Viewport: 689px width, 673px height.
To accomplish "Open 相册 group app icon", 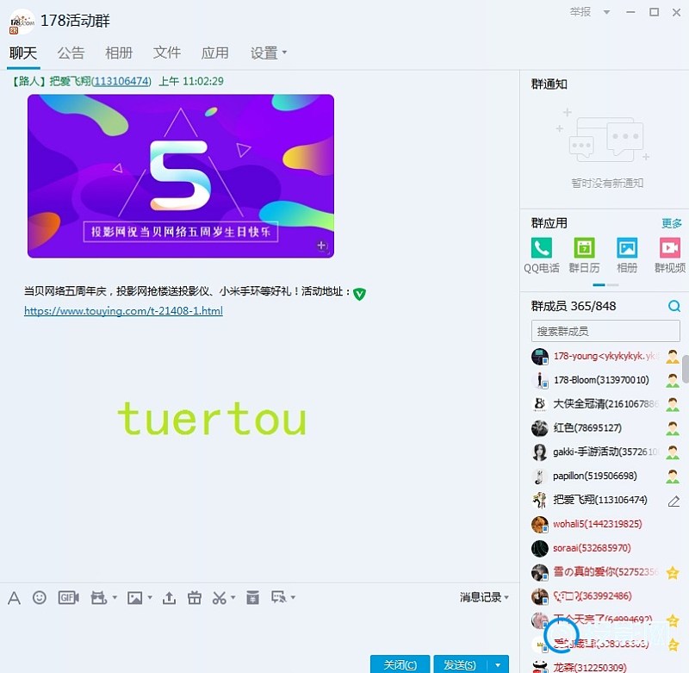I will click(627, 248).
